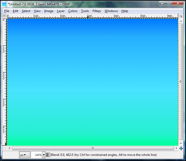
Task: Click the image menu arrow button at ruler corner
Action: 4,16
